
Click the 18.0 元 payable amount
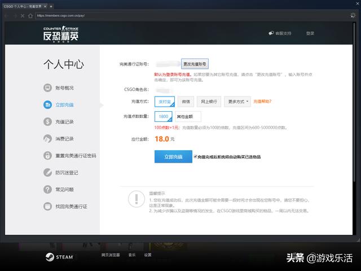pyautogui.click(x=165, y=139)
